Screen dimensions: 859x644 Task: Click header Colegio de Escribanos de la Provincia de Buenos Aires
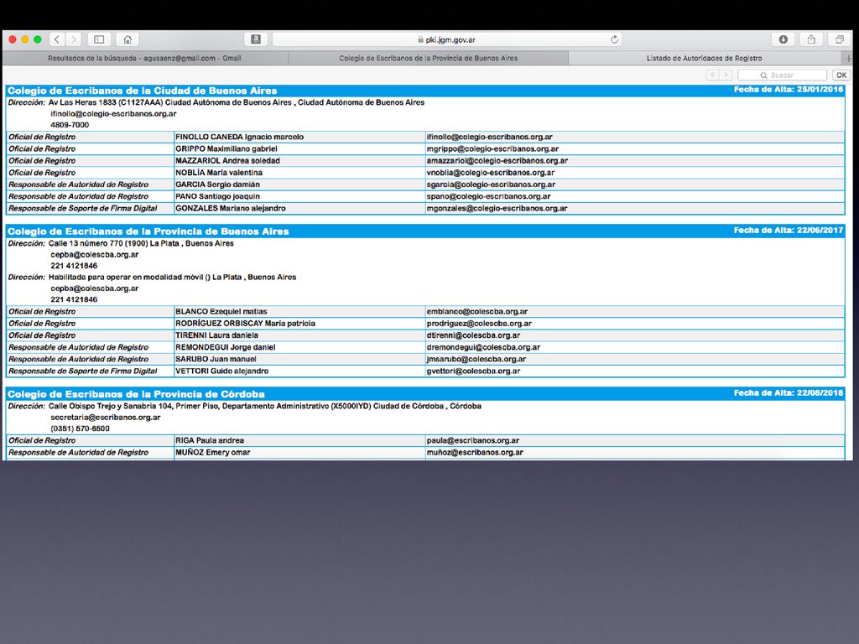point(148,231)
